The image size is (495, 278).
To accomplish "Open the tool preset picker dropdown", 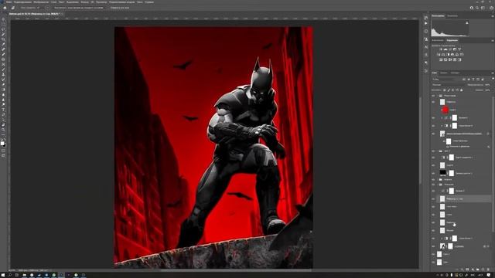I will coord(13,8).
